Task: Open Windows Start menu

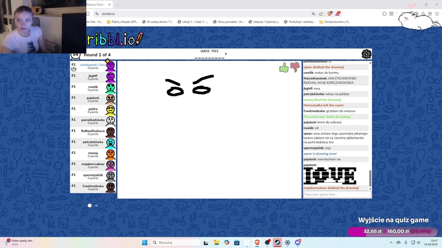Action: click(x=145, y=242)
